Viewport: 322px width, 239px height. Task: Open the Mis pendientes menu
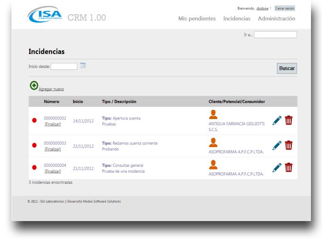197,19
